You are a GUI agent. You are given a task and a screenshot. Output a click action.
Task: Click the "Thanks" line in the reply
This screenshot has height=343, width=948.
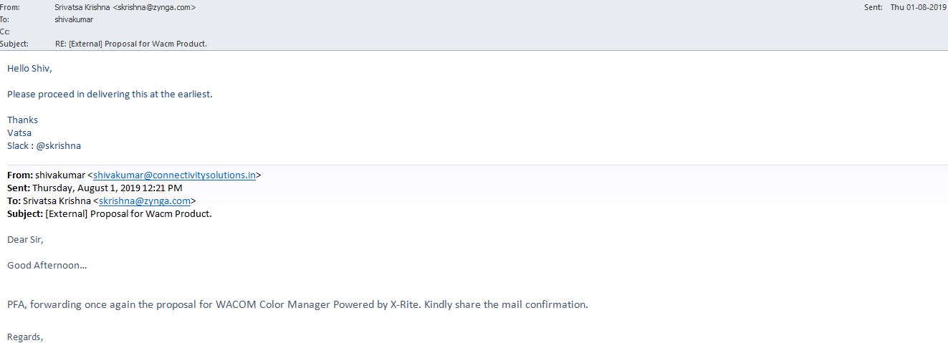(x=22, y=120)
